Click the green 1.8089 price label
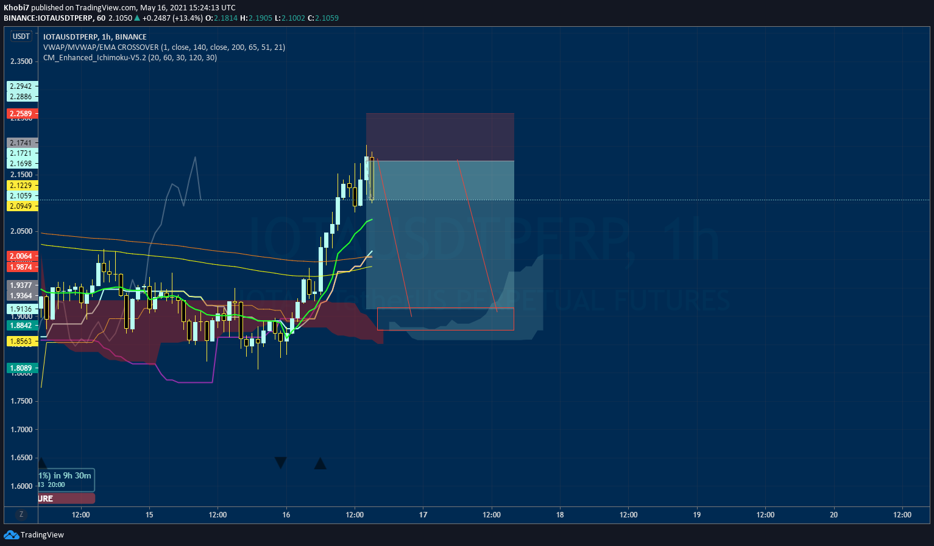934x546 pixels. coord(22,368)
